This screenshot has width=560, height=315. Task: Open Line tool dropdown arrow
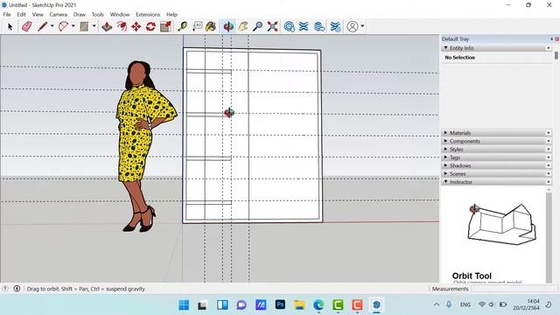(52, 26)
